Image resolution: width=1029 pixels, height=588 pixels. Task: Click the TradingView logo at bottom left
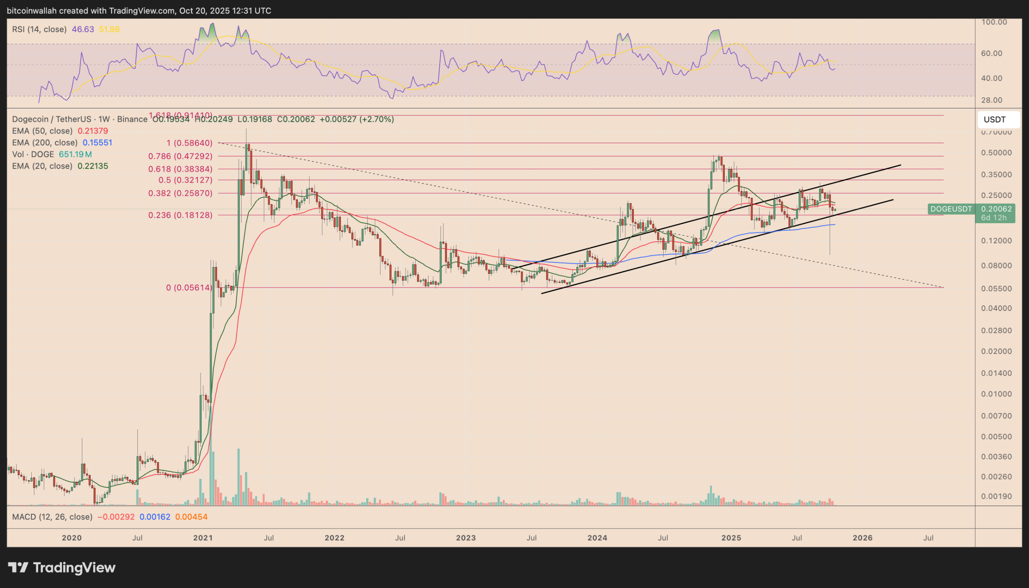pyautogui.click(x=62, y=567)
